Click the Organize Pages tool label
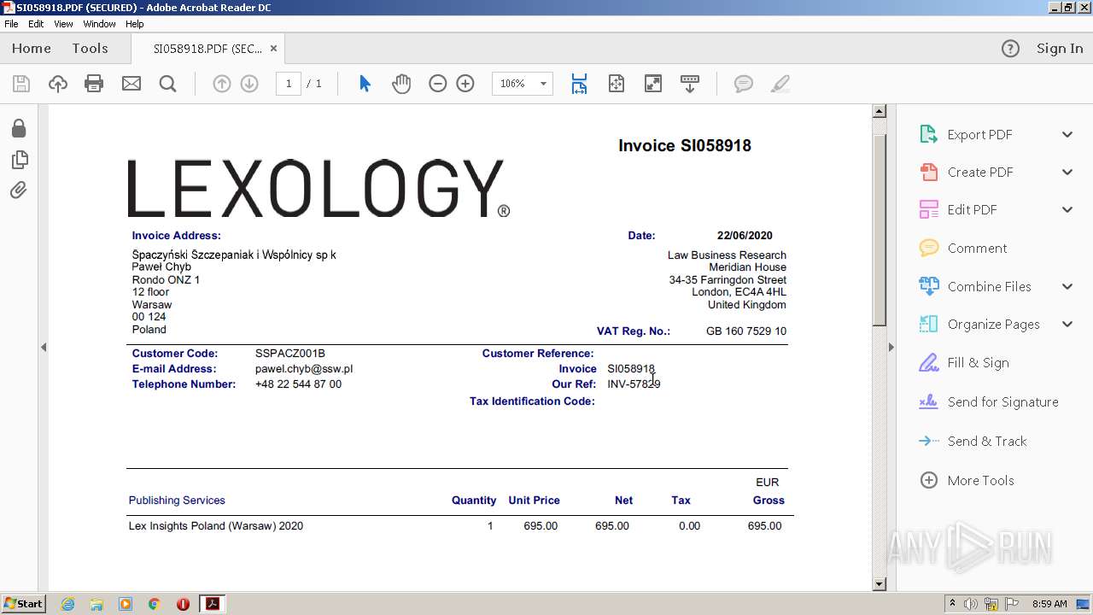 (x=993, y=325)
